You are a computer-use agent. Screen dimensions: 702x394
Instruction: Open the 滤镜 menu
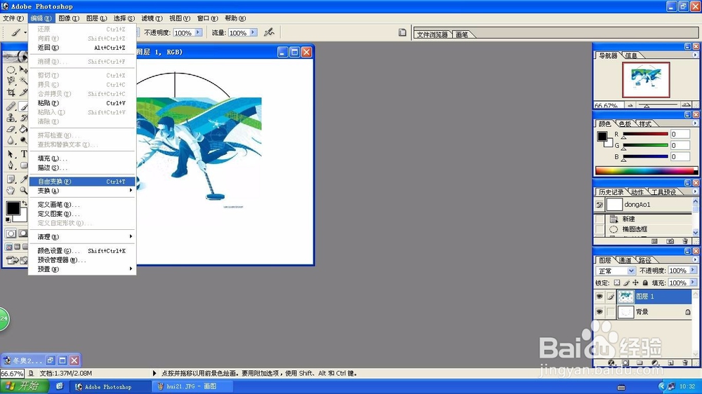[x=152, y=18]
